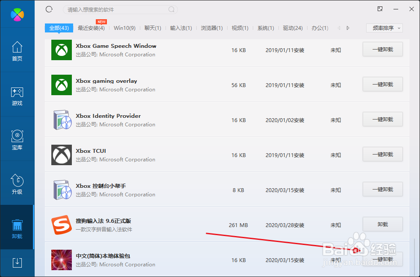Uninstall Xbox Game Speech Window with 一键卸载
This screenshot has width=420, height=277.
click(x=383, y=49)
